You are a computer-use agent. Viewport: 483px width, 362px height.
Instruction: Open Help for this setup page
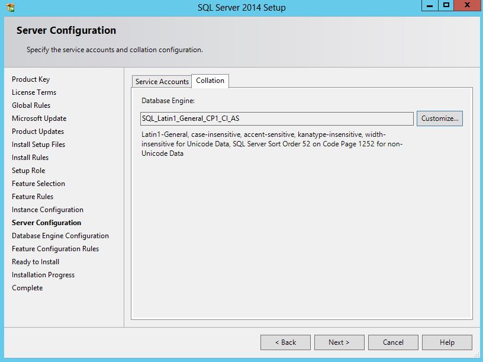(447, 342)
